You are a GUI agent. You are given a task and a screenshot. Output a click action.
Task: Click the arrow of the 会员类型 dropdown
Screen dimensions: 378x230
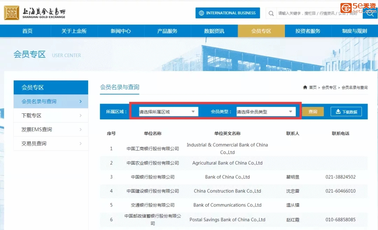290,112
